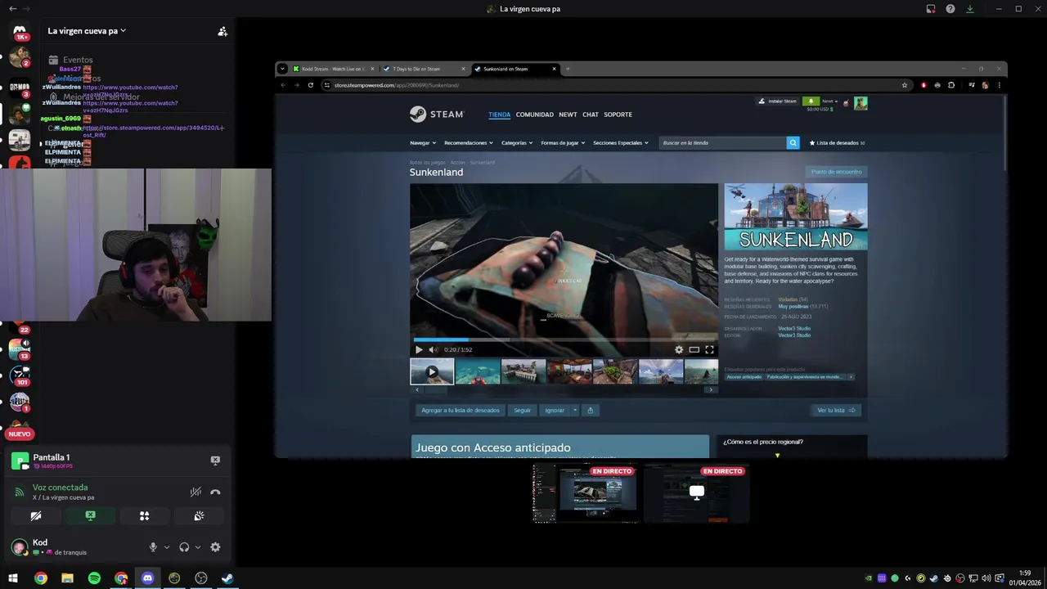The width and height of the screenshot is (1047, 589).
Task: Click the Ver tu lista button
Action: 836,410
